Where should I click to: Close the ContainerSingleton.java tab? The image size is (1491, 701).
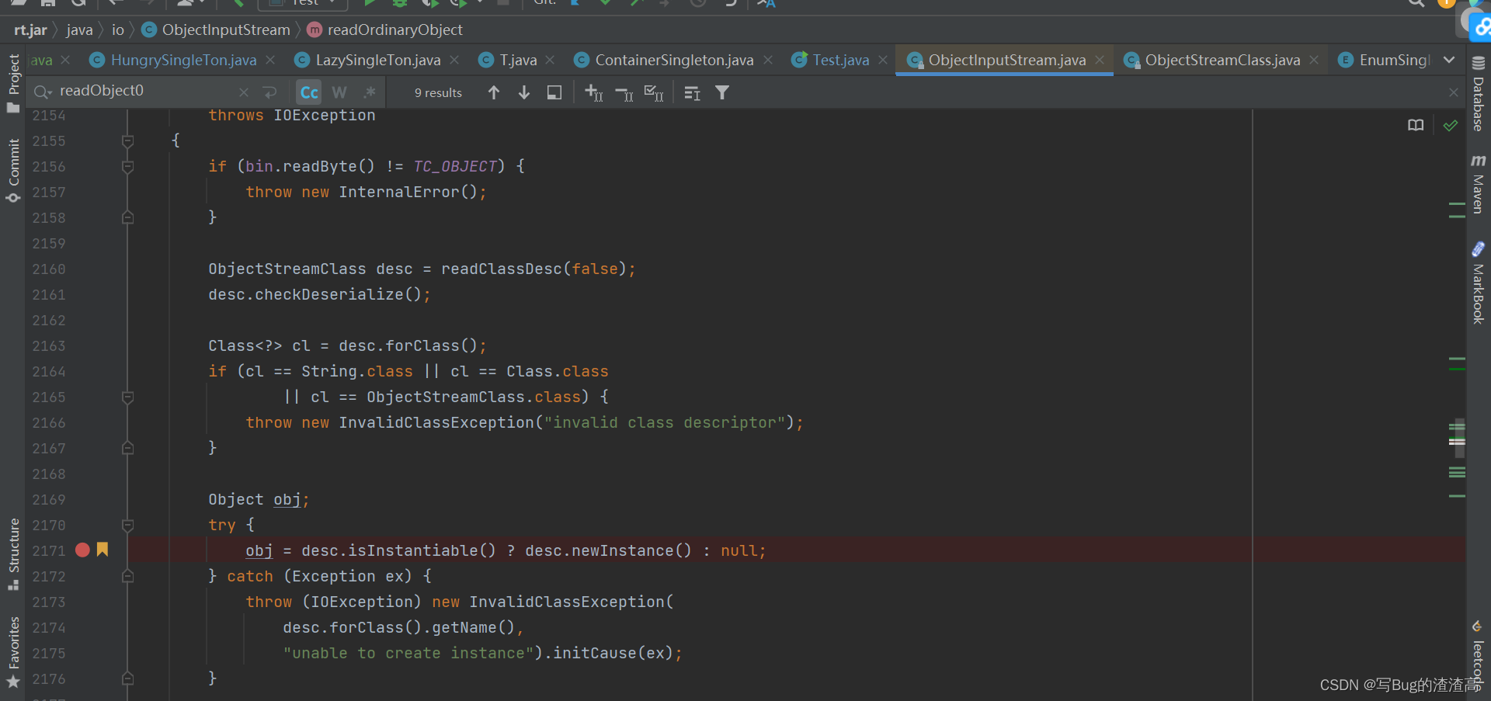point(768,60)
